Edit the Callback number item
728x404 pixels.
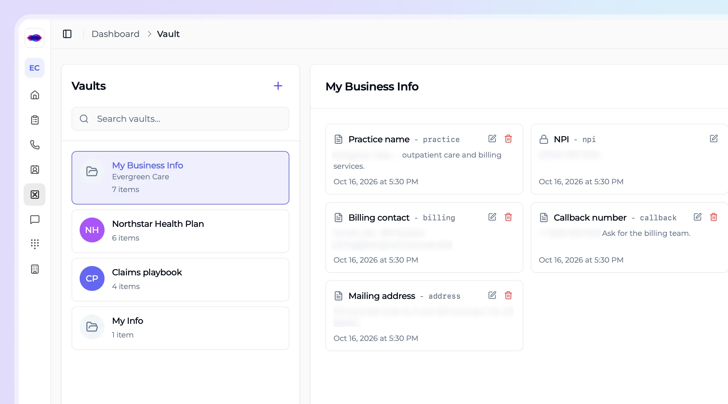(x=698, y=217)
